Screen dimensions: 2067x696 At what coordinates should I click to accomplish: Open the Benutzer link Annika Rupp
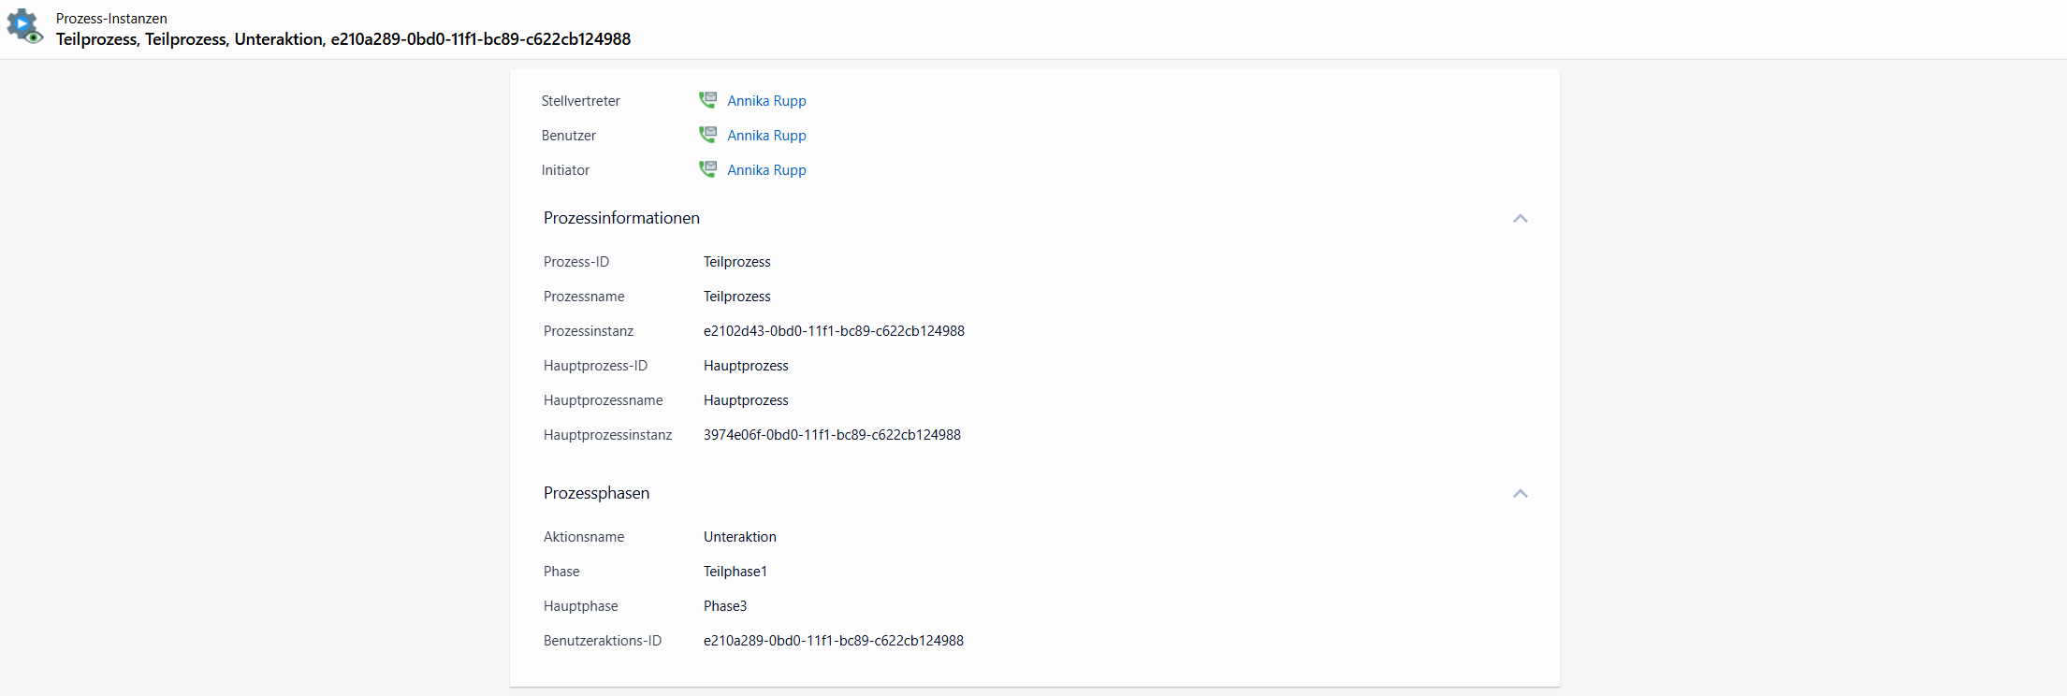[766, 136]
